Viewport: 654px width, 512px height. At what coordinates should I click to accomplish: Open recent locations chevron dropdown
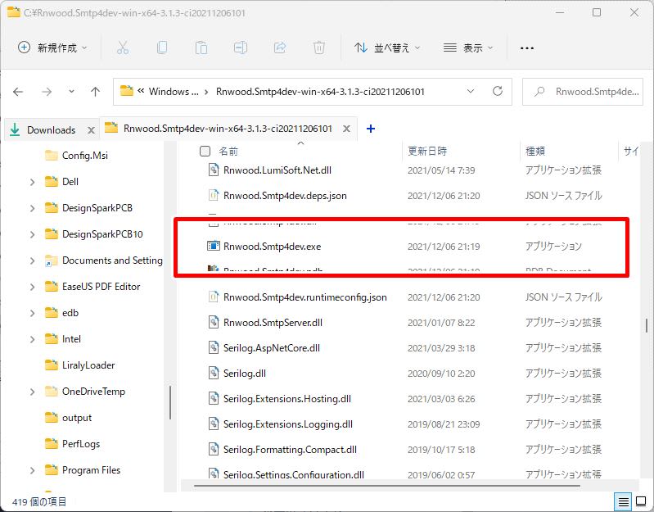tap(71, 92)
